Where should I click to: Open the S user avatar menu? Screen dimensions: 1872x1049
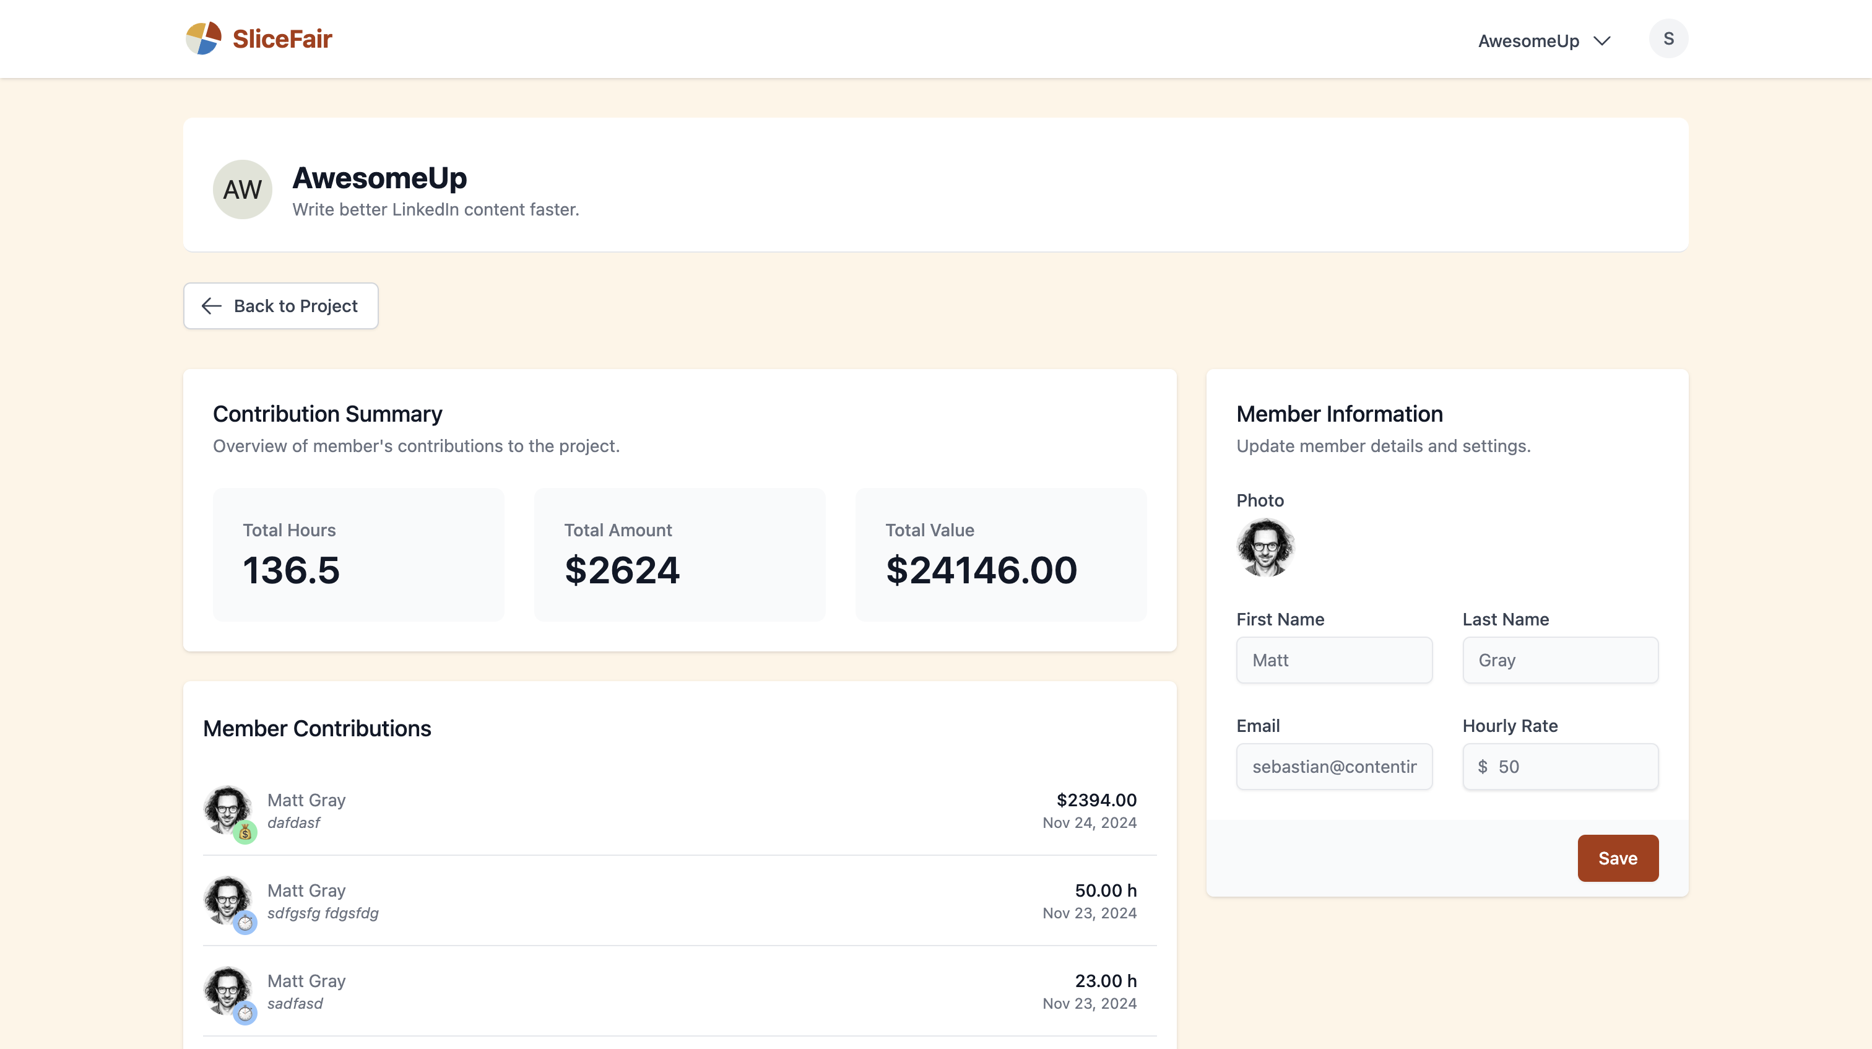(x=1668, y=38)
